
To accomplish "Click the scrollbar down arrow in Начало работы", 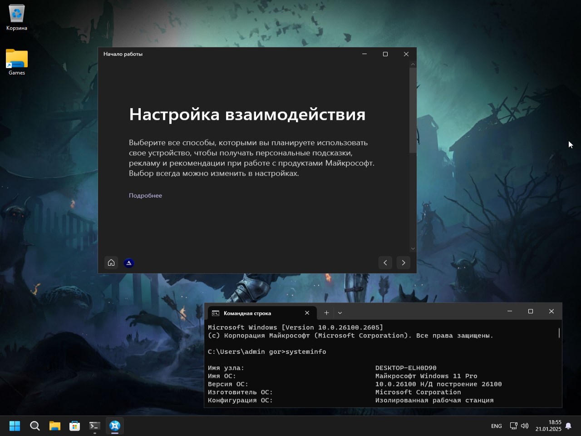I will (413, 248).
